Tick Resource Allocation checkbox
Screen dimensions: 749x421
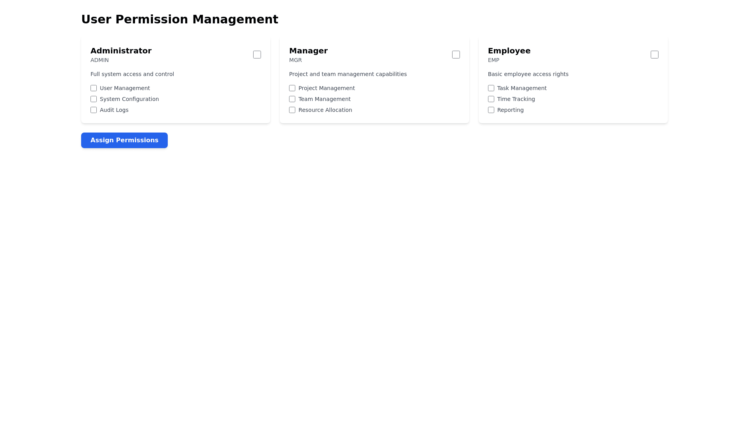292,110
